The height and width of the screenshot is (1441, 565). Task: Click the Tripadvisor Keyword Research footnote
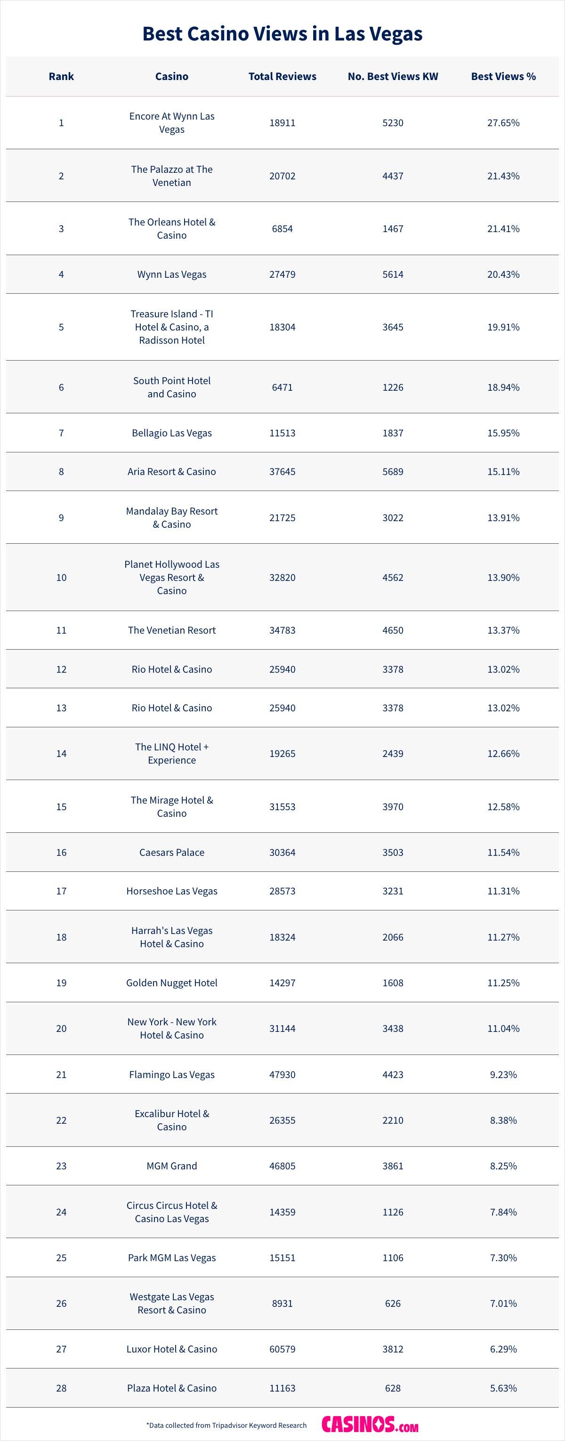point(226,1425)
